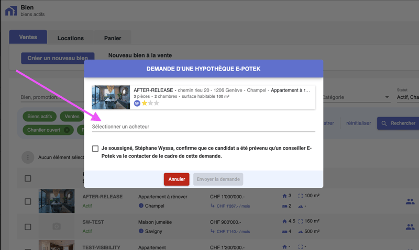
Task: Switch to the Locations tab
Action: [x=71, y=38]
